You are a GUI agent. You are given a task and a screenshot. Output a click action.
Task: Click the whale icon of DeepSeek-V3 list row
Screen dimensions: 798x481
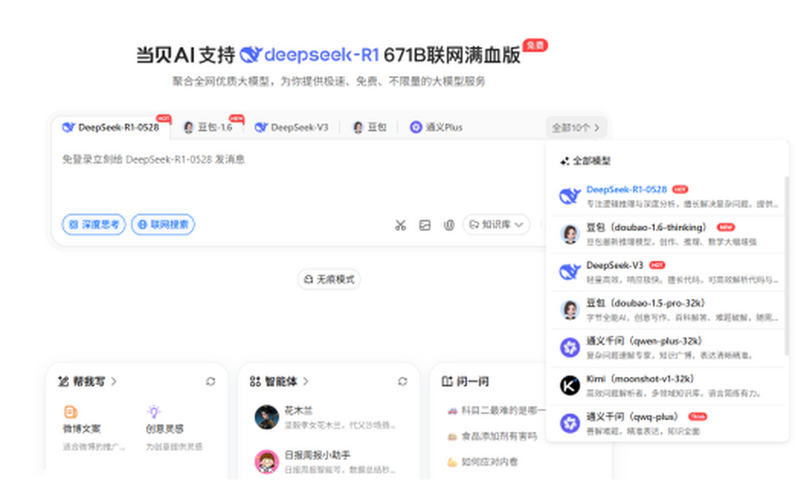[x=569, y=271]
